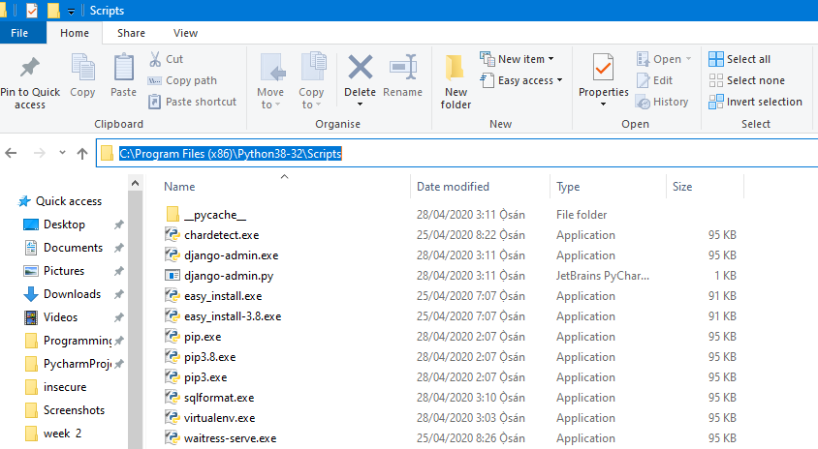
Task: Select chardetect.exe file
Action: pyautogui.click(x=212, y=235)
